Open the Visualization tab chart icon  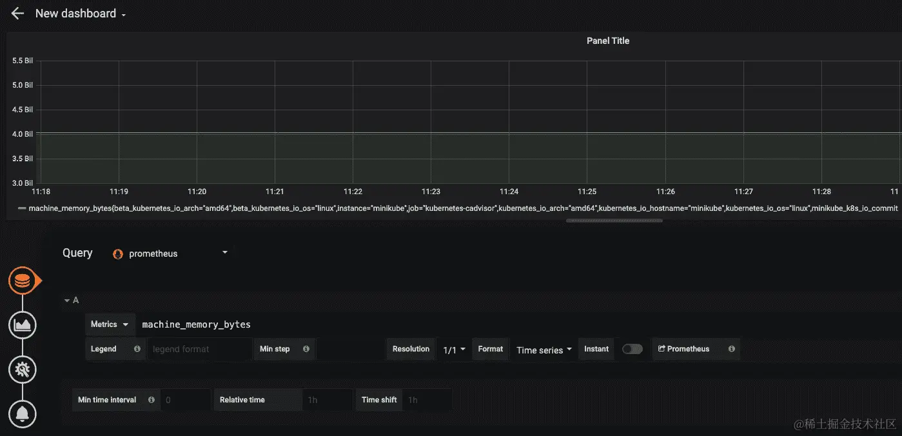(23, 325)
